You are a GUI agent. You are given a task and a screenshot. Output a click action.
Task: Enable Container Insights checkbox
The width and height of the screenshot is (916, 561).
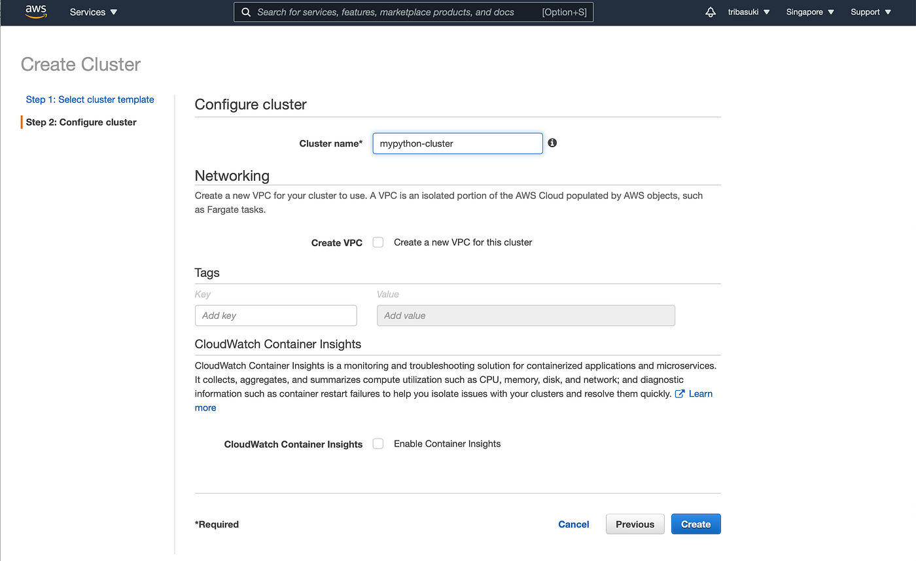pos(378,443)
